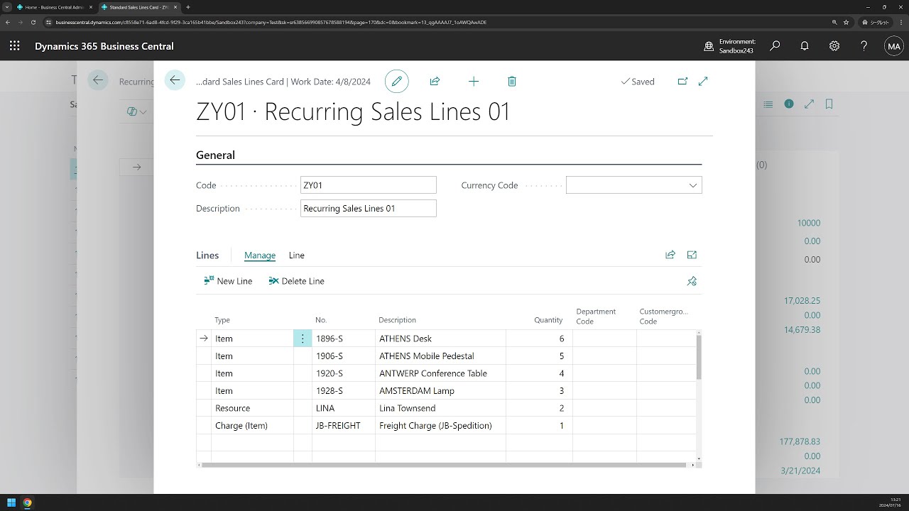Viewport: 909px width, 511px height.
Task: Click the environment Sandbox243 icon
Action: pos(709,46)
